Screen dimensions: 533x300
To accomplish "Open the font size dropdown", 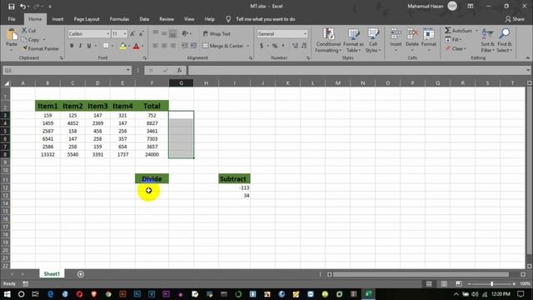I will (125, 33).
